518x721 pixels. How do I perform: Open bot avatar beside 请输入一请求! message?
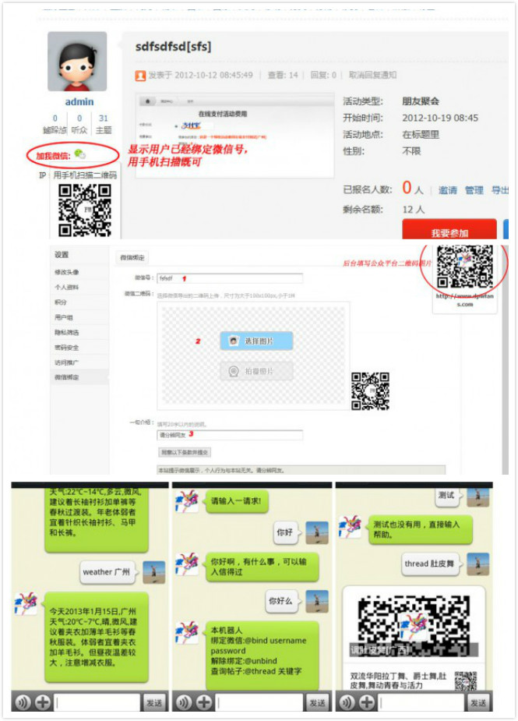pos(187,501)
